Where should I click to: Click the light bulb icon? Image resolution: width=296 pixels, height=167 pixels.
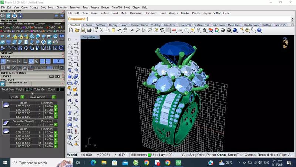pos(198,30)
